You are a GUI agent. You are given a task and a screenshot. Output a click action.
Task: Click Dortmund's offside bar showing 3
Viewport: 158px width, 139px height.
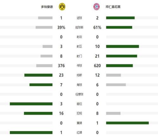(x=31, y=104)
